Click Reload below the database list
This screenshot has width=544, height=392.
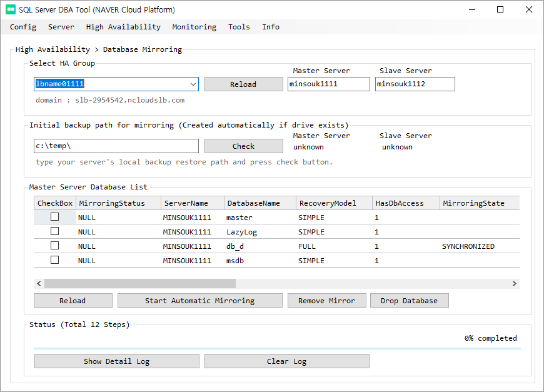coord(73,301)
